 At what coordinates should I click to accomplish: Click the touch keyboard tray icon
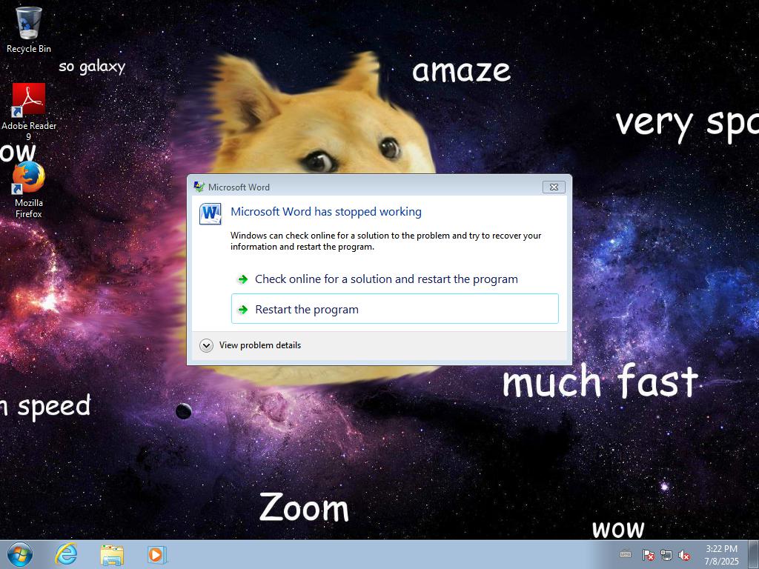tap(626, 554)
